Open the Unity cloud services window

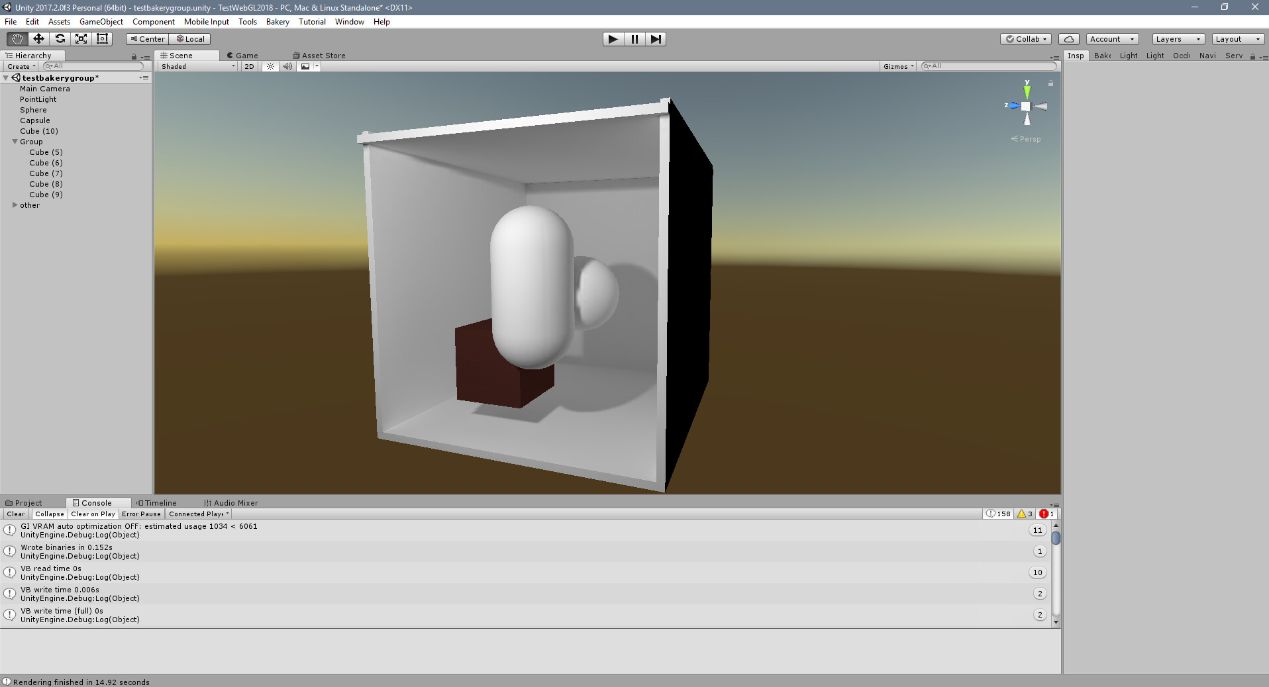[x=1068, y=38]
